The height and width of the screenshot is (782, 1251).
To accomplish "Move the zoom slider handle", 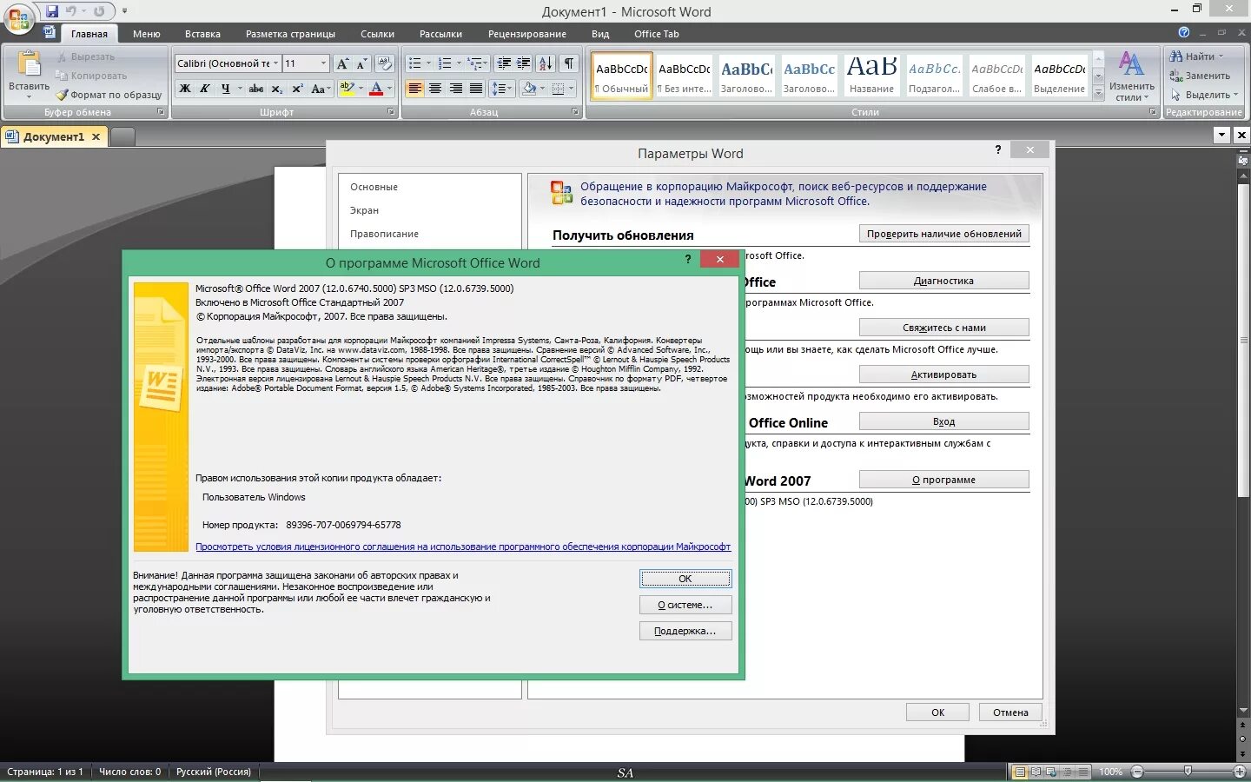I will tap(1188, 772).
